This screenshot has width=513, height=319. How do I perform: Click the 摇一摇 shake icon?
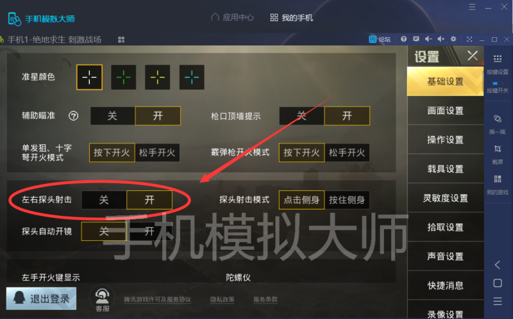(x=498, y=119)
